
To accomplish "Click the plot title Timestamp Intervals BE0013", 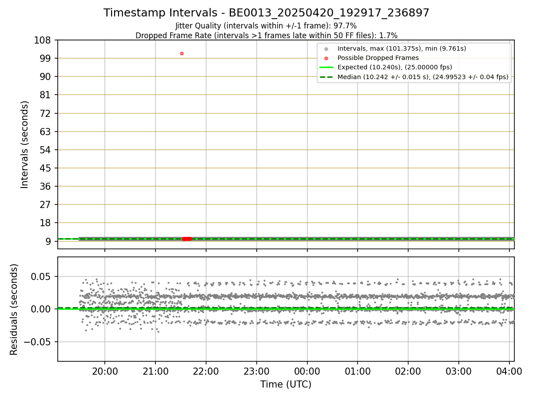I will click(266, 13).
